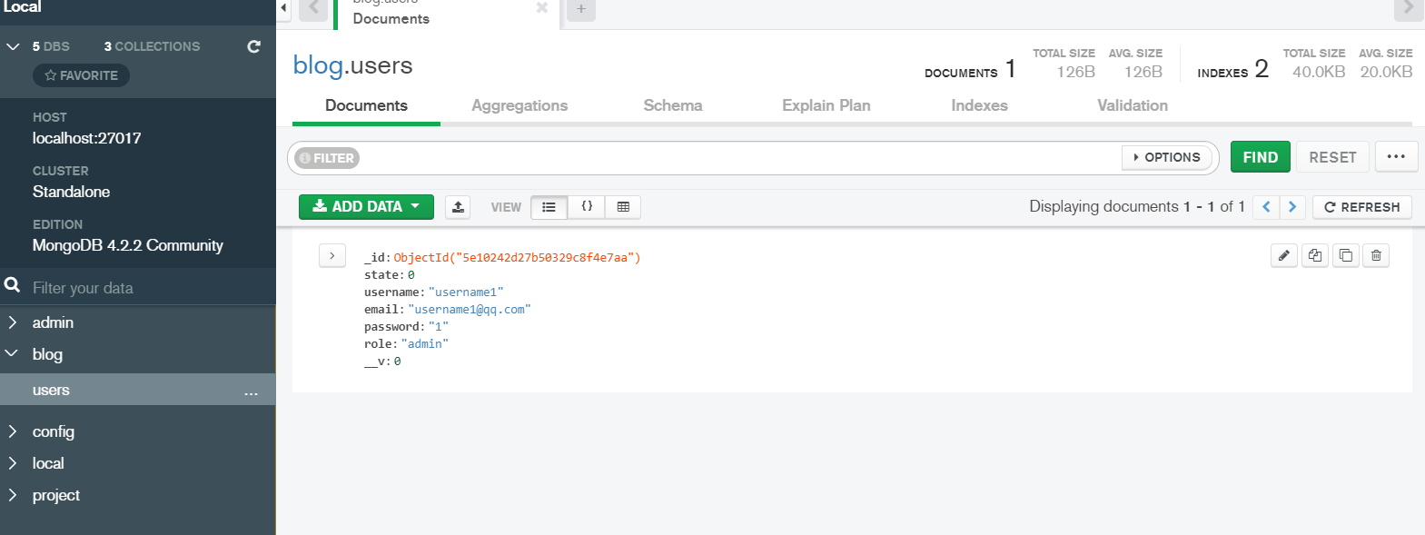Viewport: 1425px width, 535px height.
Task: Switch to JSON braces view
Action: [x=587, y=207]
